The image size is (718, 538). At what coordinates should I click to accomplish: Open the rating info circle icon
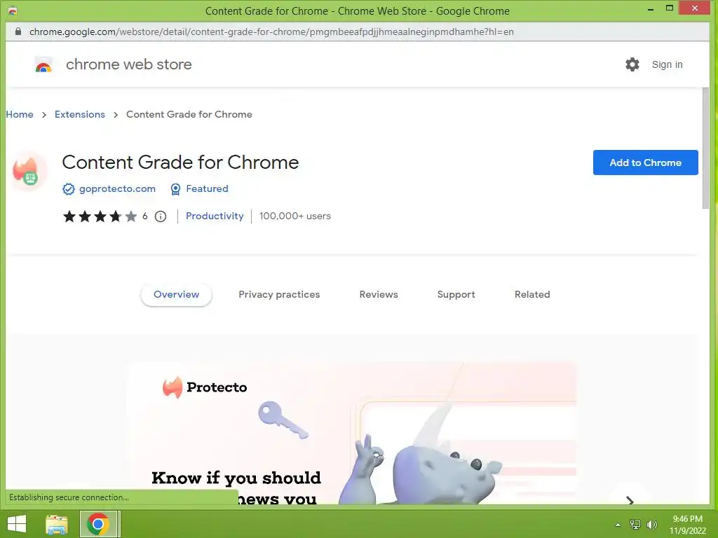pos(161,216)
